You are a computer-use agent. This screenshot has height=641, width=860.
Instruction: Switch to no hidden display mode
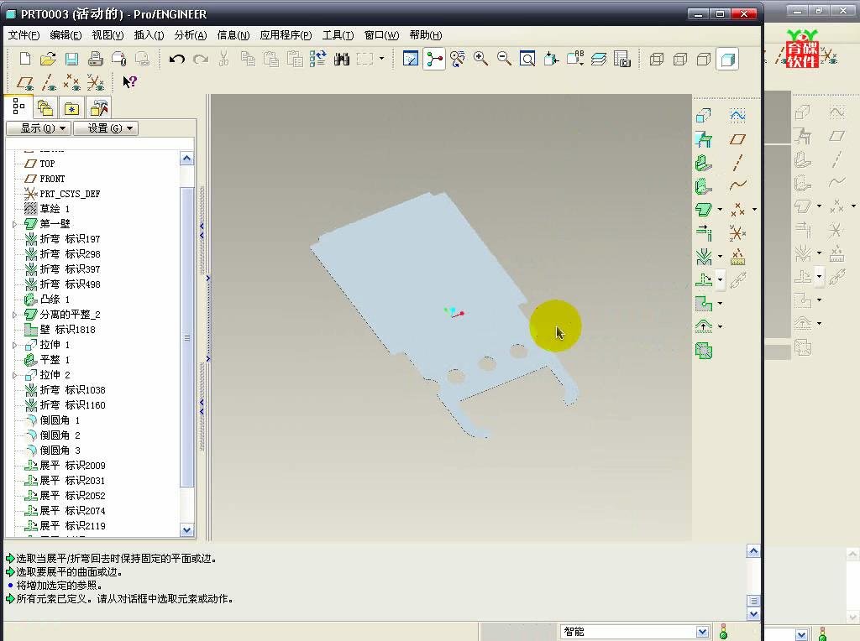(704, 59)
